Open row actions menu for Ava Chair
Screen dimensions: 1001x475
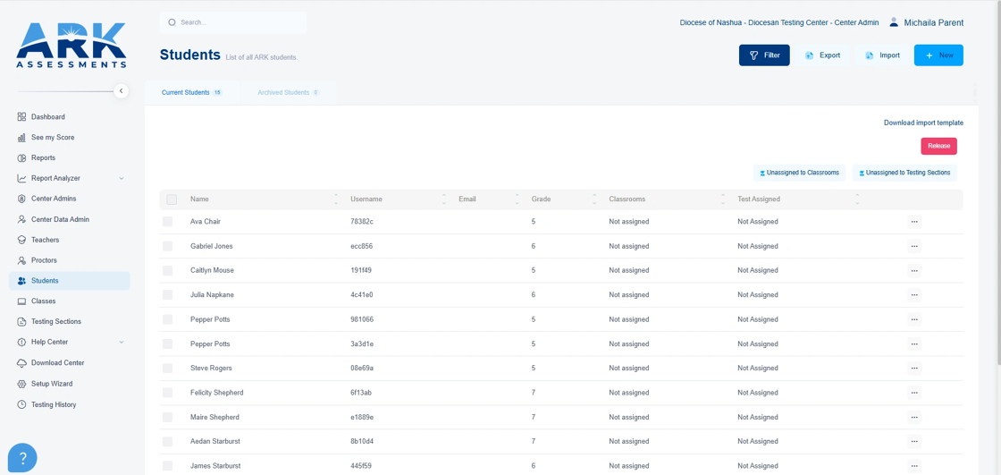[x=914, y=222]
